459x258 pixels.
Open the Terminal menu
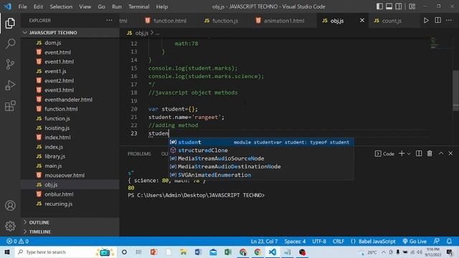click(x=138, y=6)
